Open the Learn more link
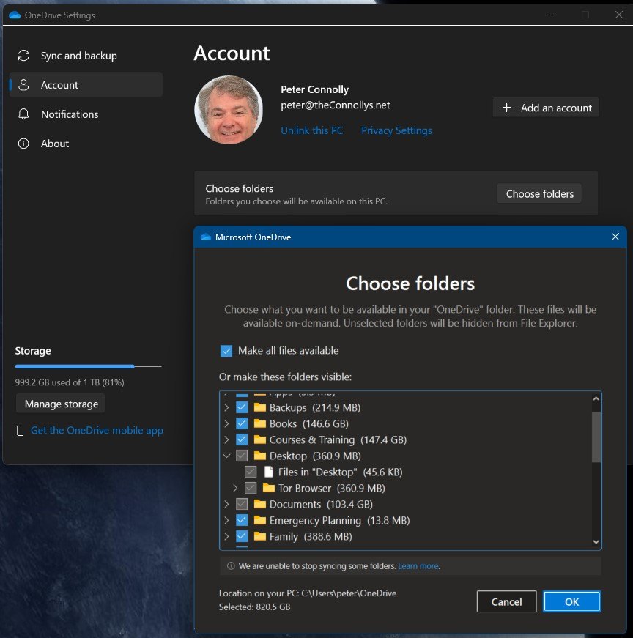 pyautogui.click(x=418, y=566)
